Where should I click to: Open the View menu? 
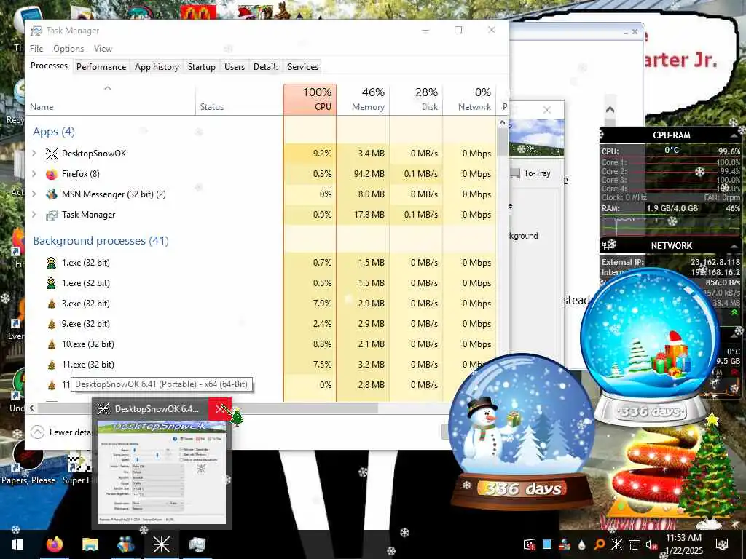click(x=103, y=49)
